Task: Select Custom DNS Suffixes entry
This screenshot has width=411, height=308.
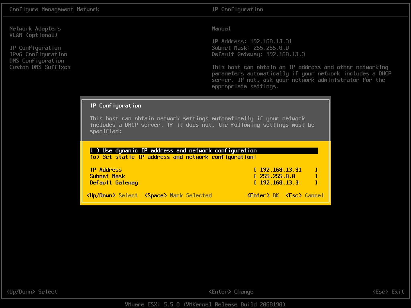Action: pos(40,67)
